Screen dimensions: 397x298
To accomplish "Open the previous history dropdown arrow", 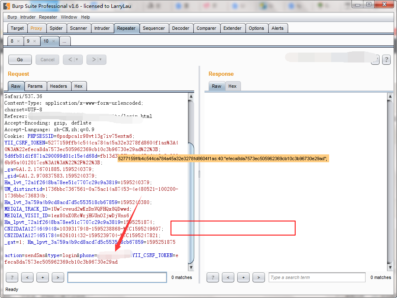I will (77, 60).
